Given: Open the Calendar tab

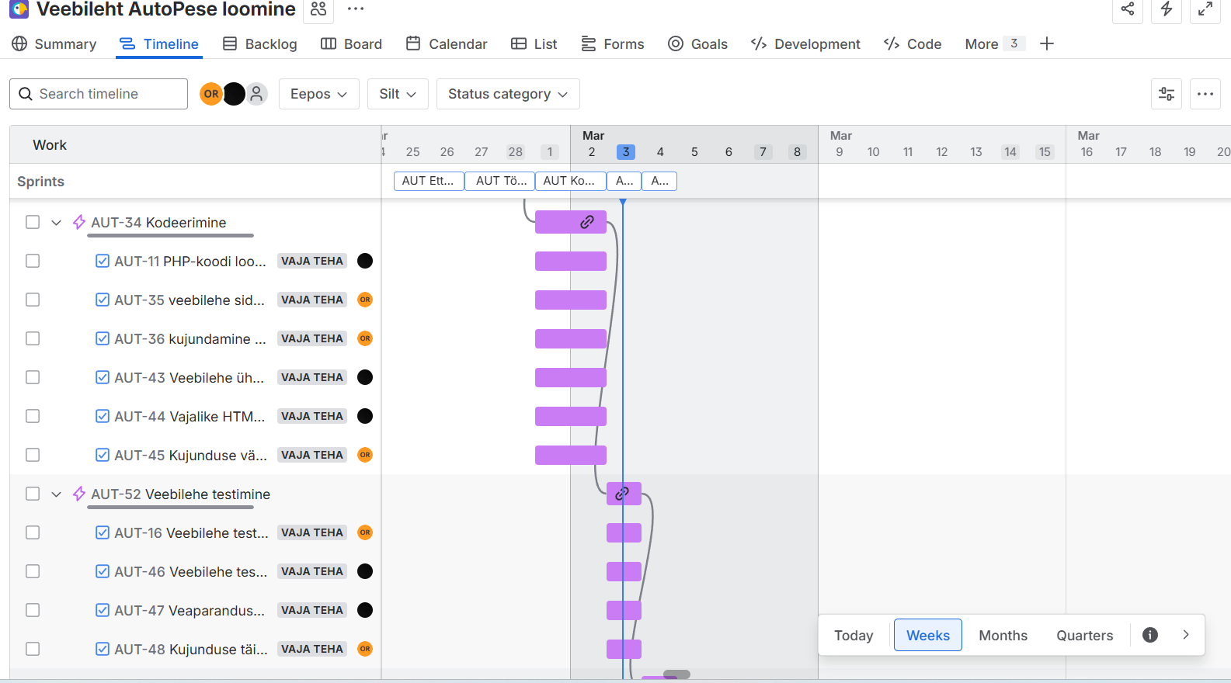Looking at the screenshot, I should click(x=447, y=44).
